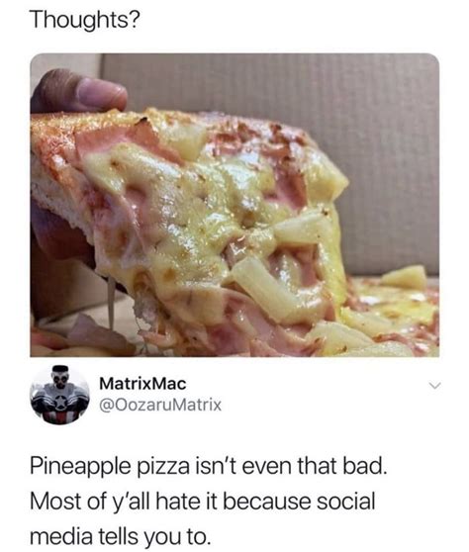Open MatrixMac's round profile avatar
The image size is (469, 552).
[60, 395]
